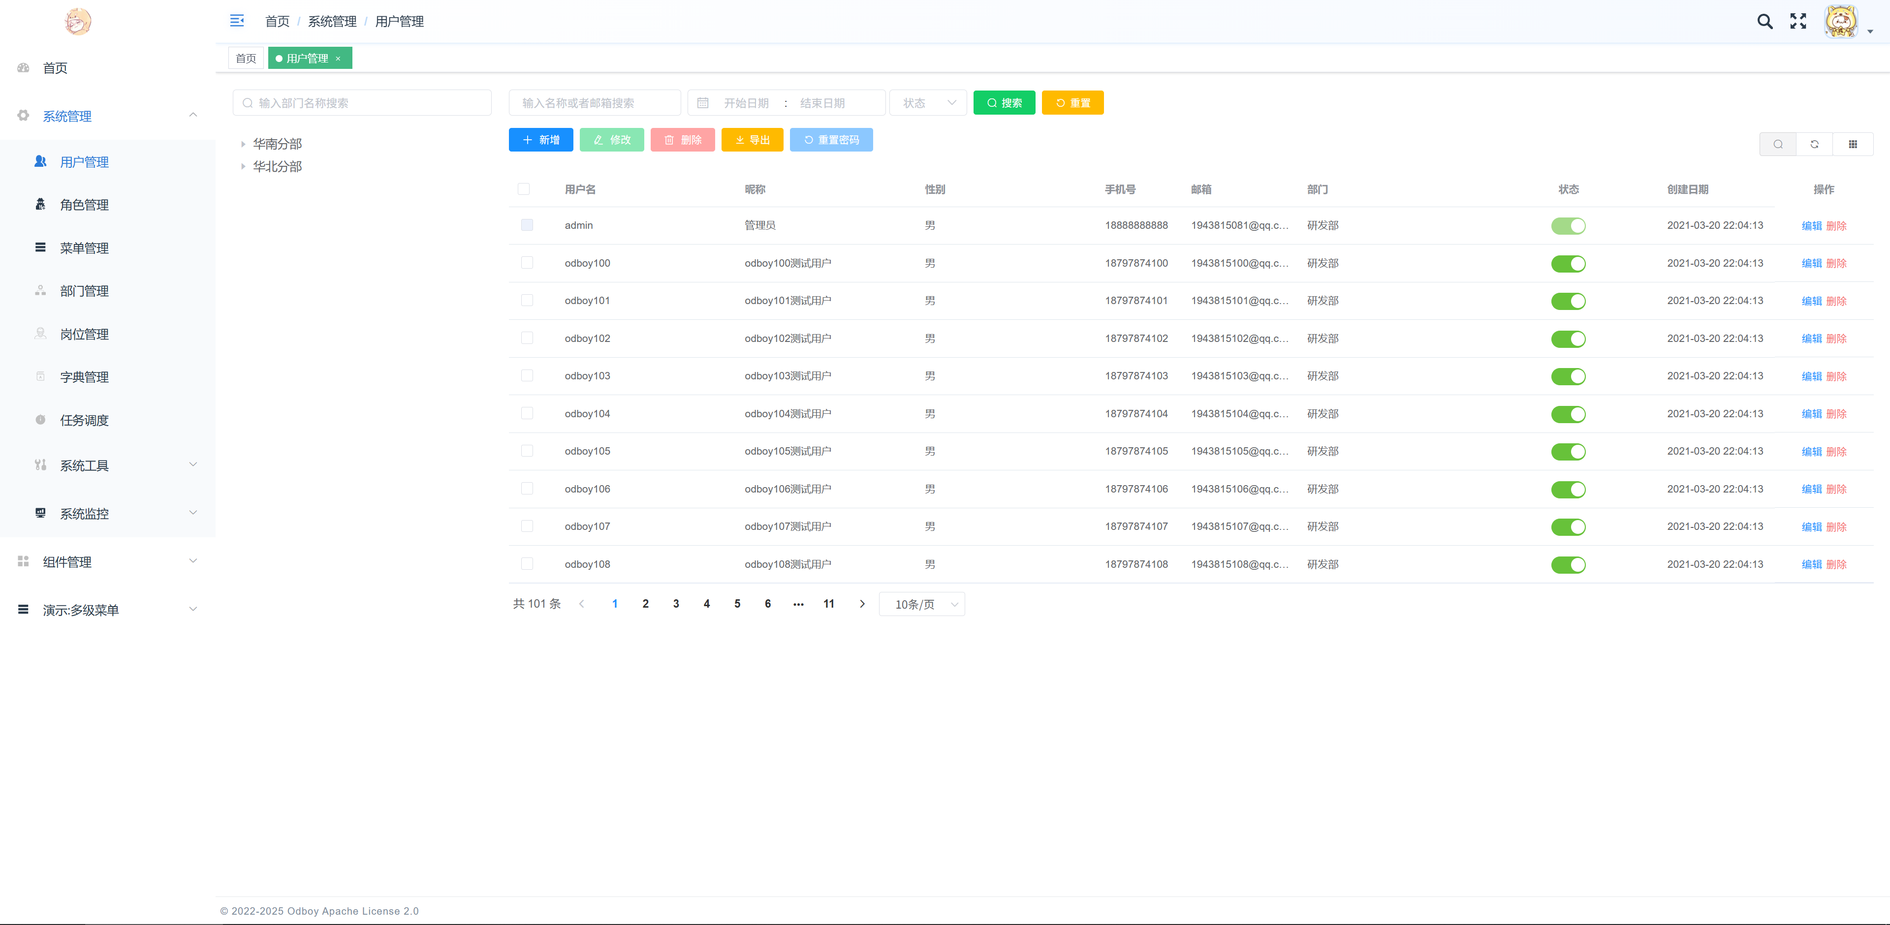Toggle fullscreen mode icon
Image resolution: width=1890 pixels, height=925 pixels.
[1797, 21]
